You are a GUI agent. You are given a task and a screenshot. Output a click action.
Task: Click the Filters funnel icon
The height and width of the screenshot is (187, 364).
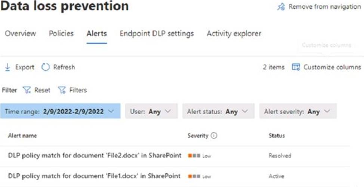point(62,90)
